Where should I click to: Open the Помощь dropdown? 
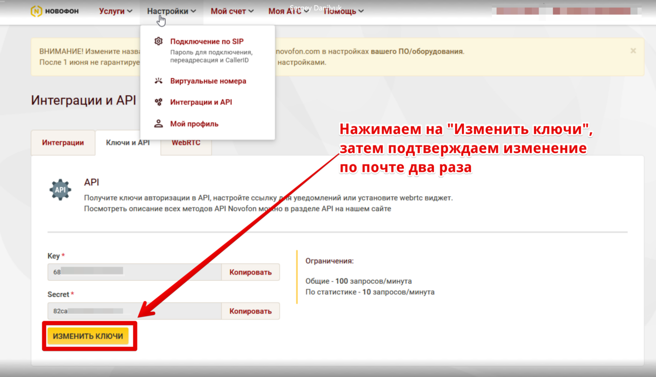pos(344,11)
